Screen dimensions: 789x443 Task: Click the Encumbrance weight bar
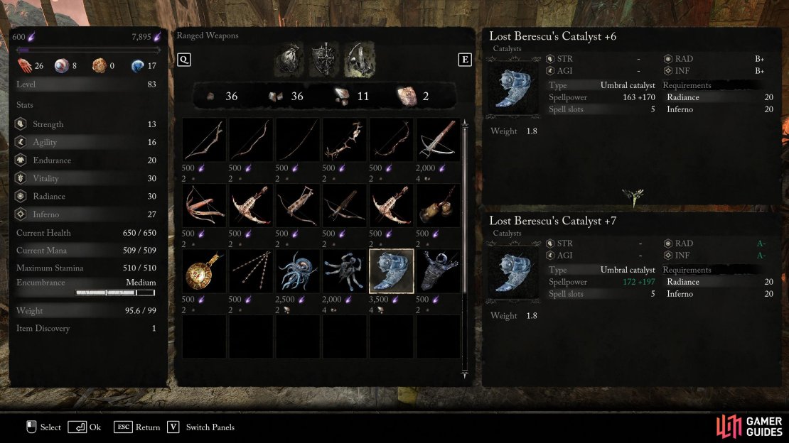(x=115, y=292)
